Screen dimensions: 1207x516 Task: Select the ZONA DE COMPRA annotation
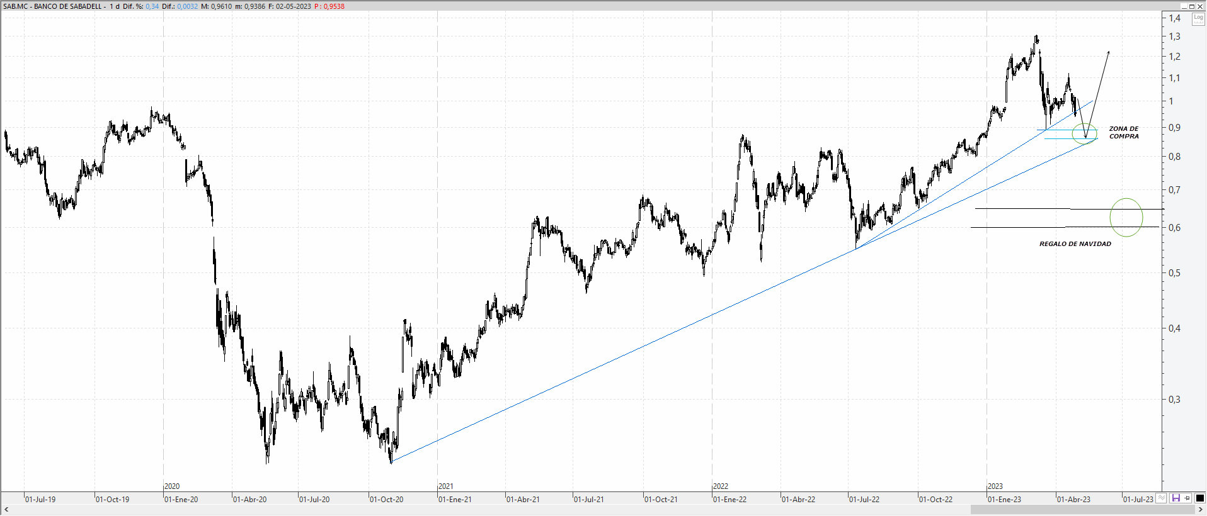click(x=1124, y=132)
